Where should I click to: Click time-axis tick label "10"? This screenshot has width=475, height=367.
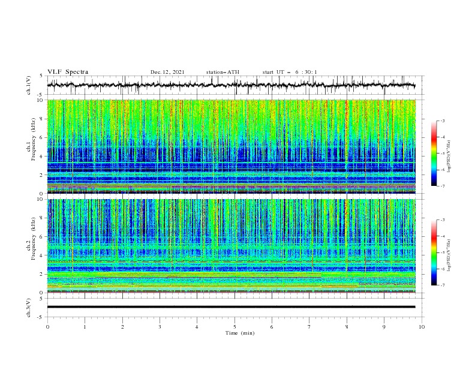(x=422, y=327)
